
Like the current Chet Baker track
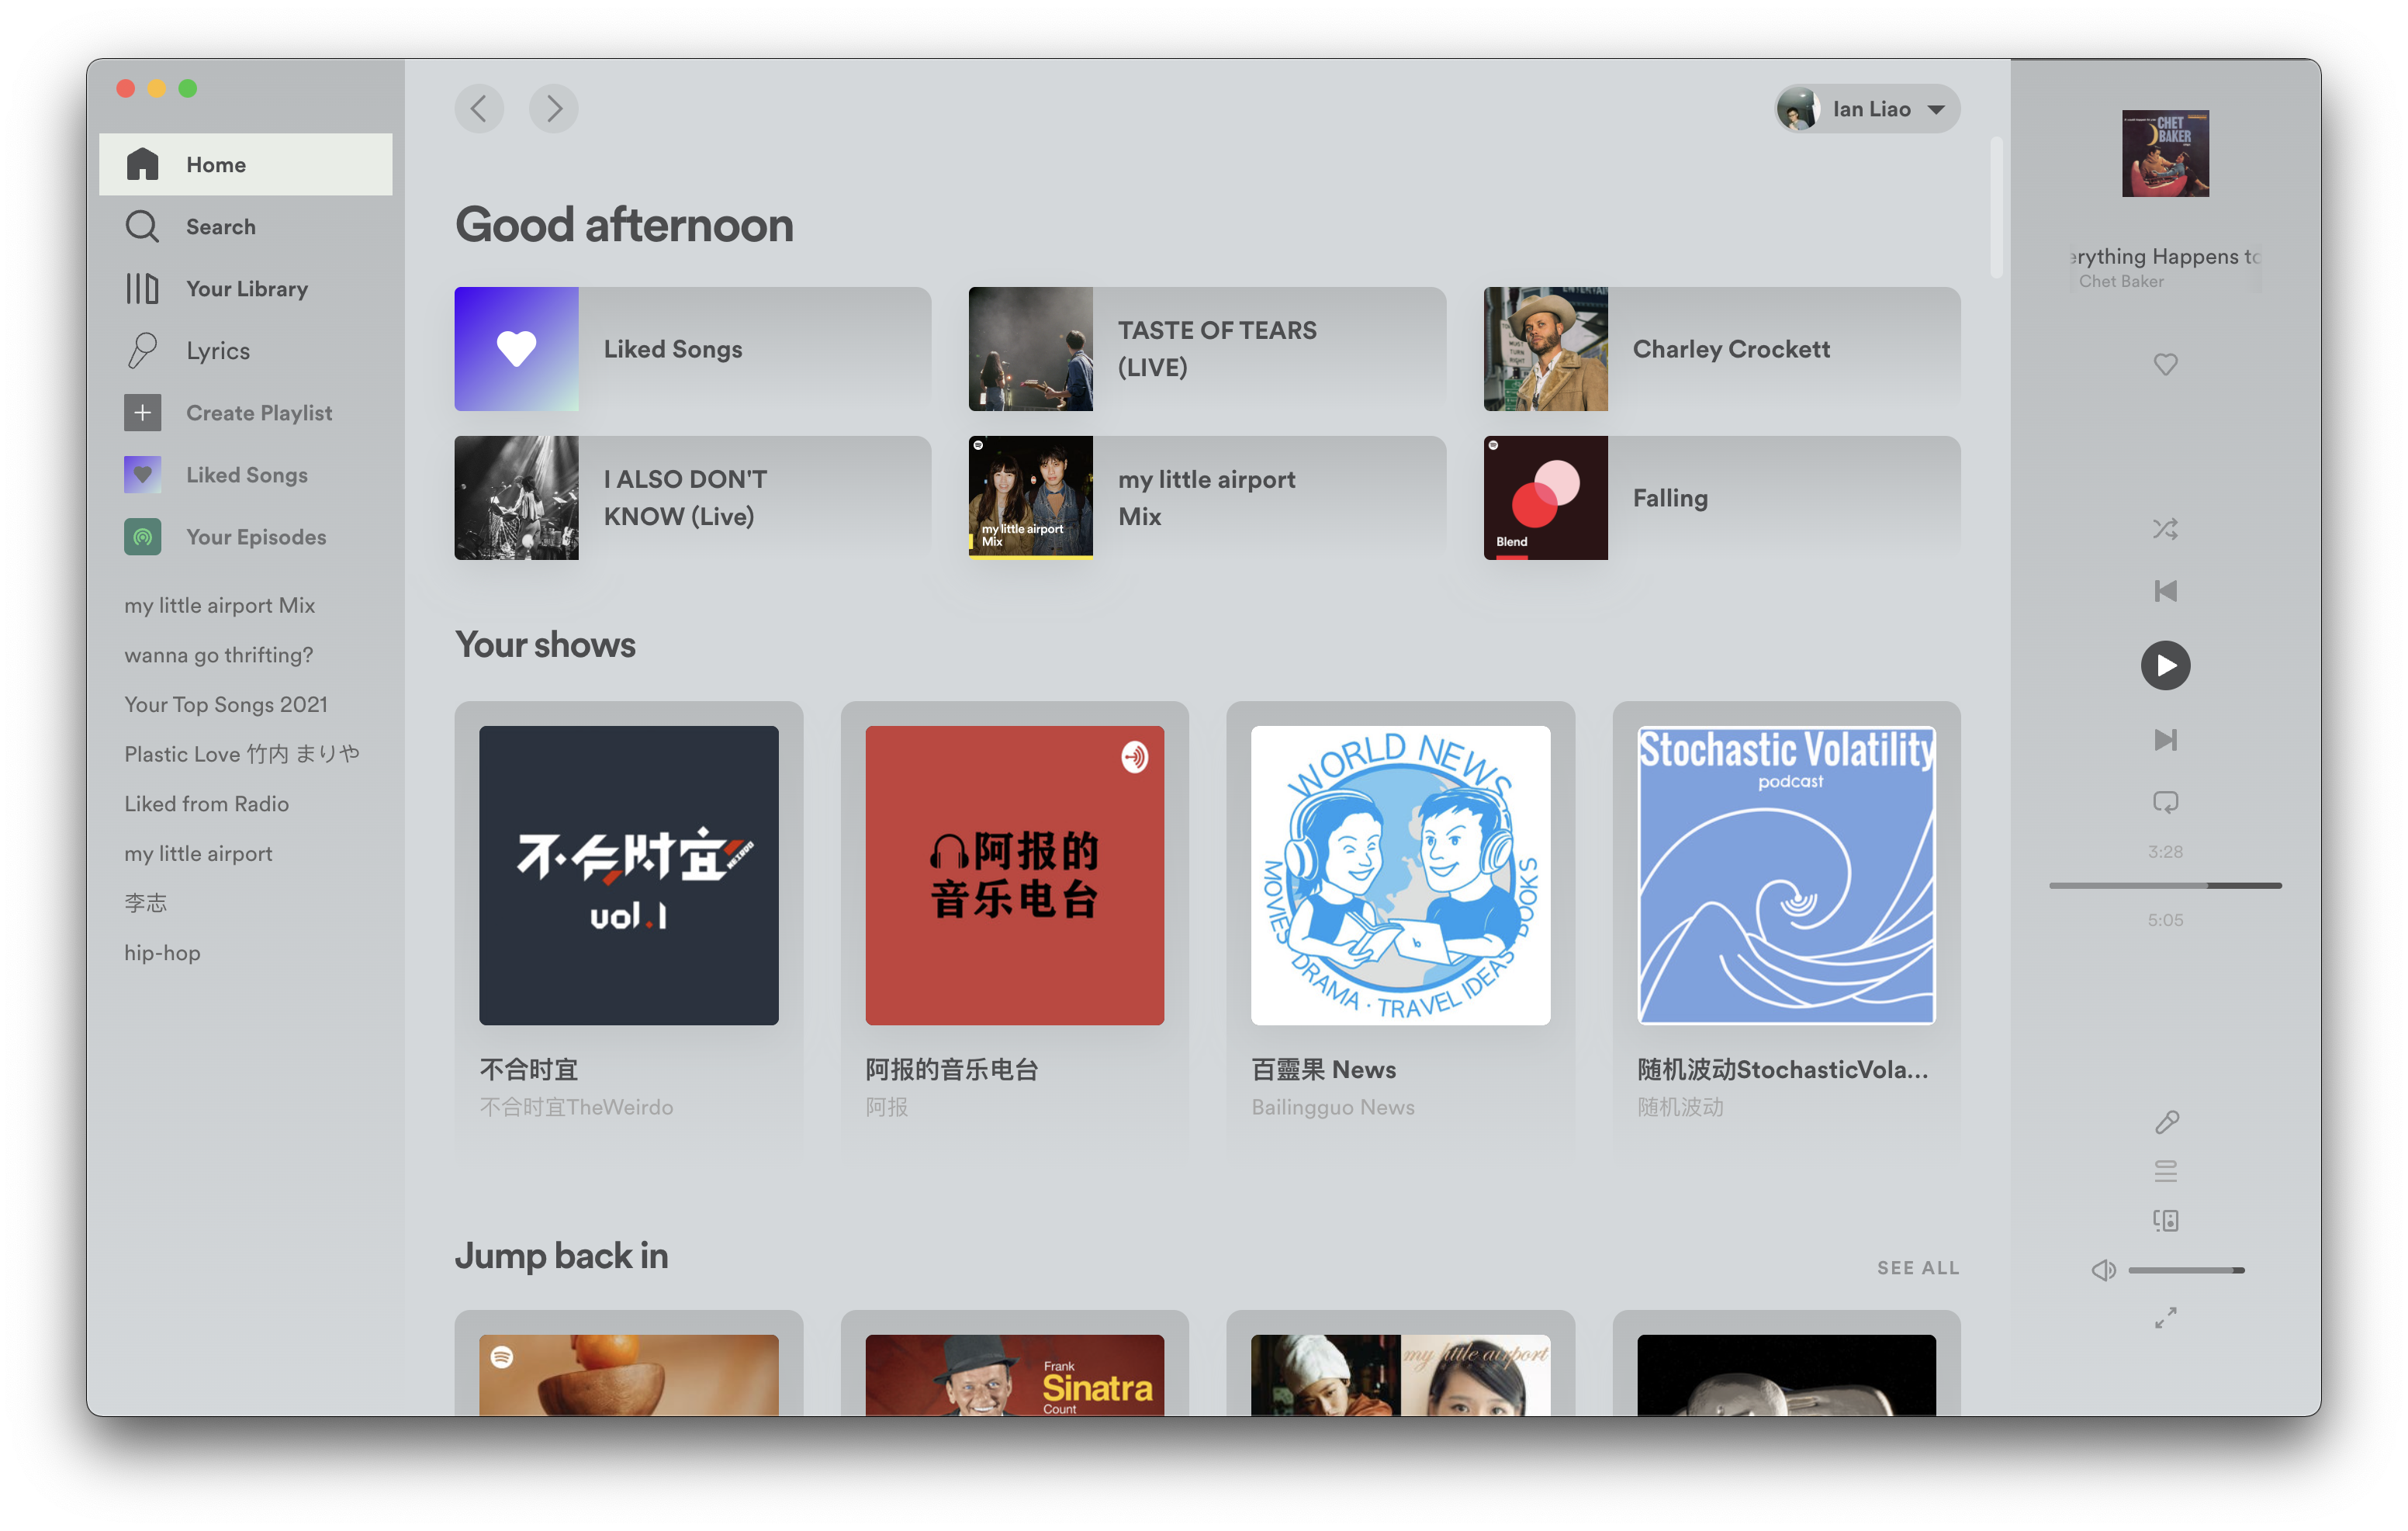point(2165,365)
